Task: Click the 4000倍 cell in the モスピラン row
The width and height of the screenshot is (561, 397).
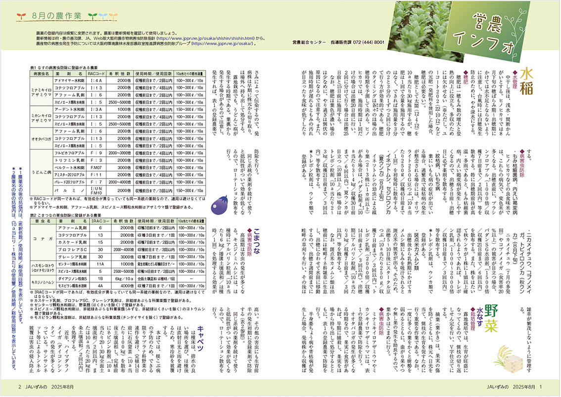Action: pyautogui.click(x=124, y=286)
